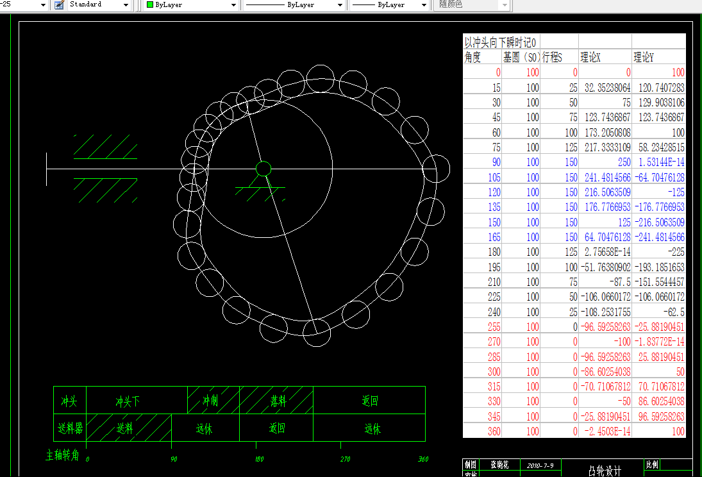Click the 比例 label in title block
702x477 pixels.
[652, 465]
